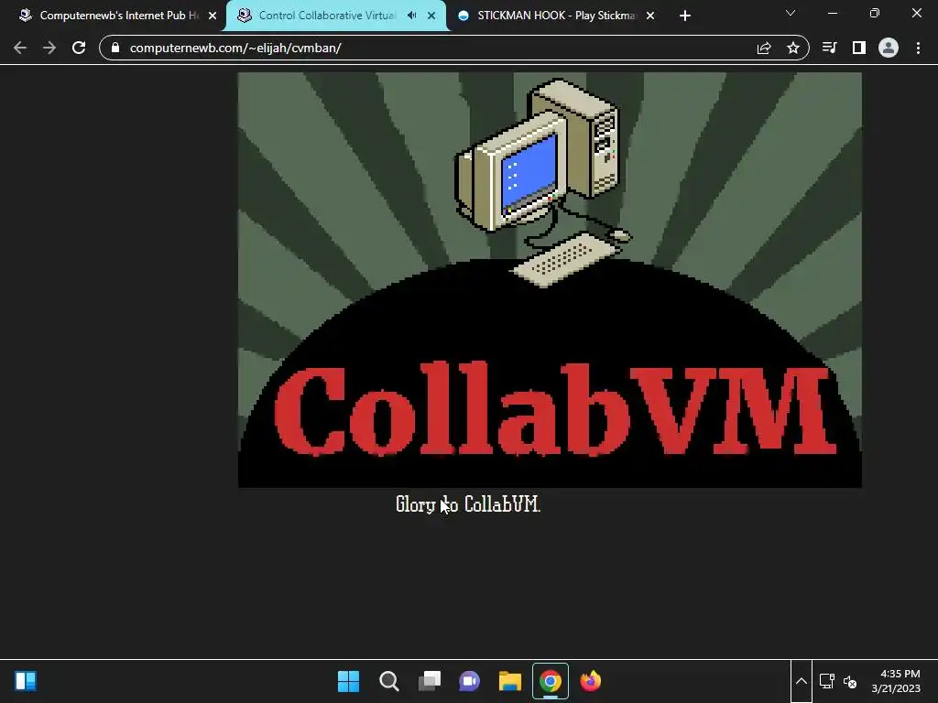Bookmark this page with the star icon

pos(793,48)
